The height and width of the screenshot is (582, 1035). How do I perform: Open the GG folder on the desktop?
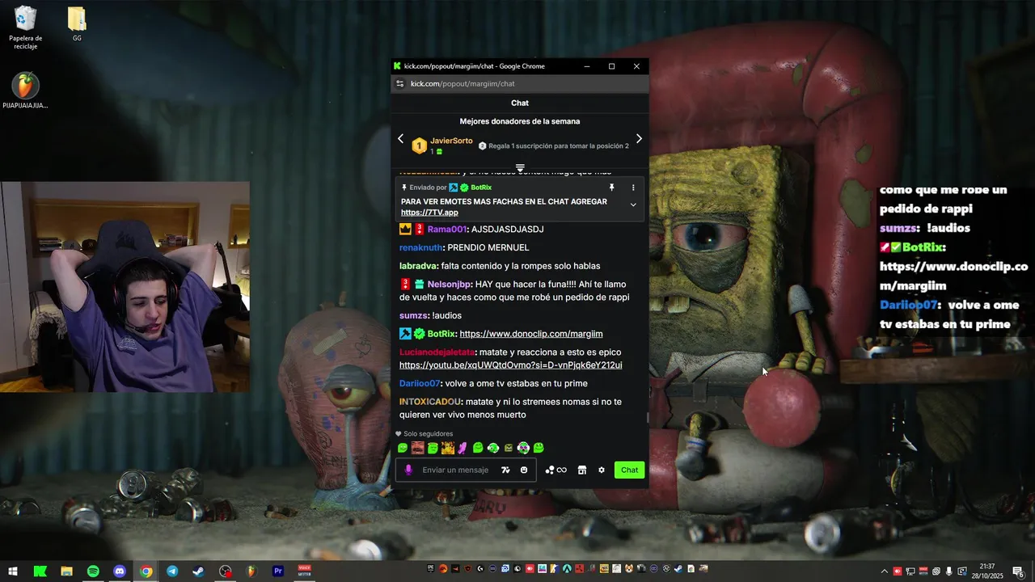pos(77,23)
